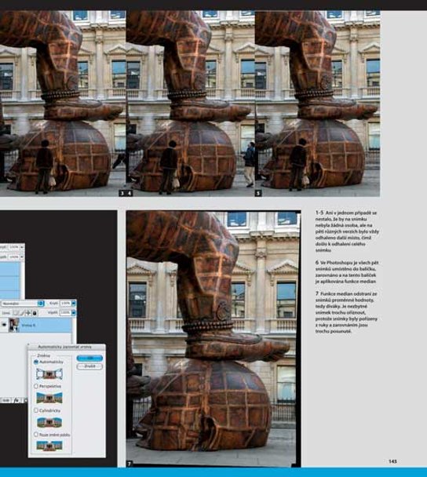Click the Výplň 100% field in the front panel
The width and height of the screenshot is (427, 477).
pyautogui.click(x=65, y=312)
